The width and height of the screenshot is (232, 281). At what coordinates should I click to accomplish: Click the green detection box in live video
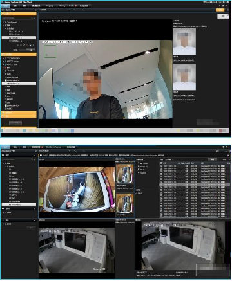(x=50, y=51)
